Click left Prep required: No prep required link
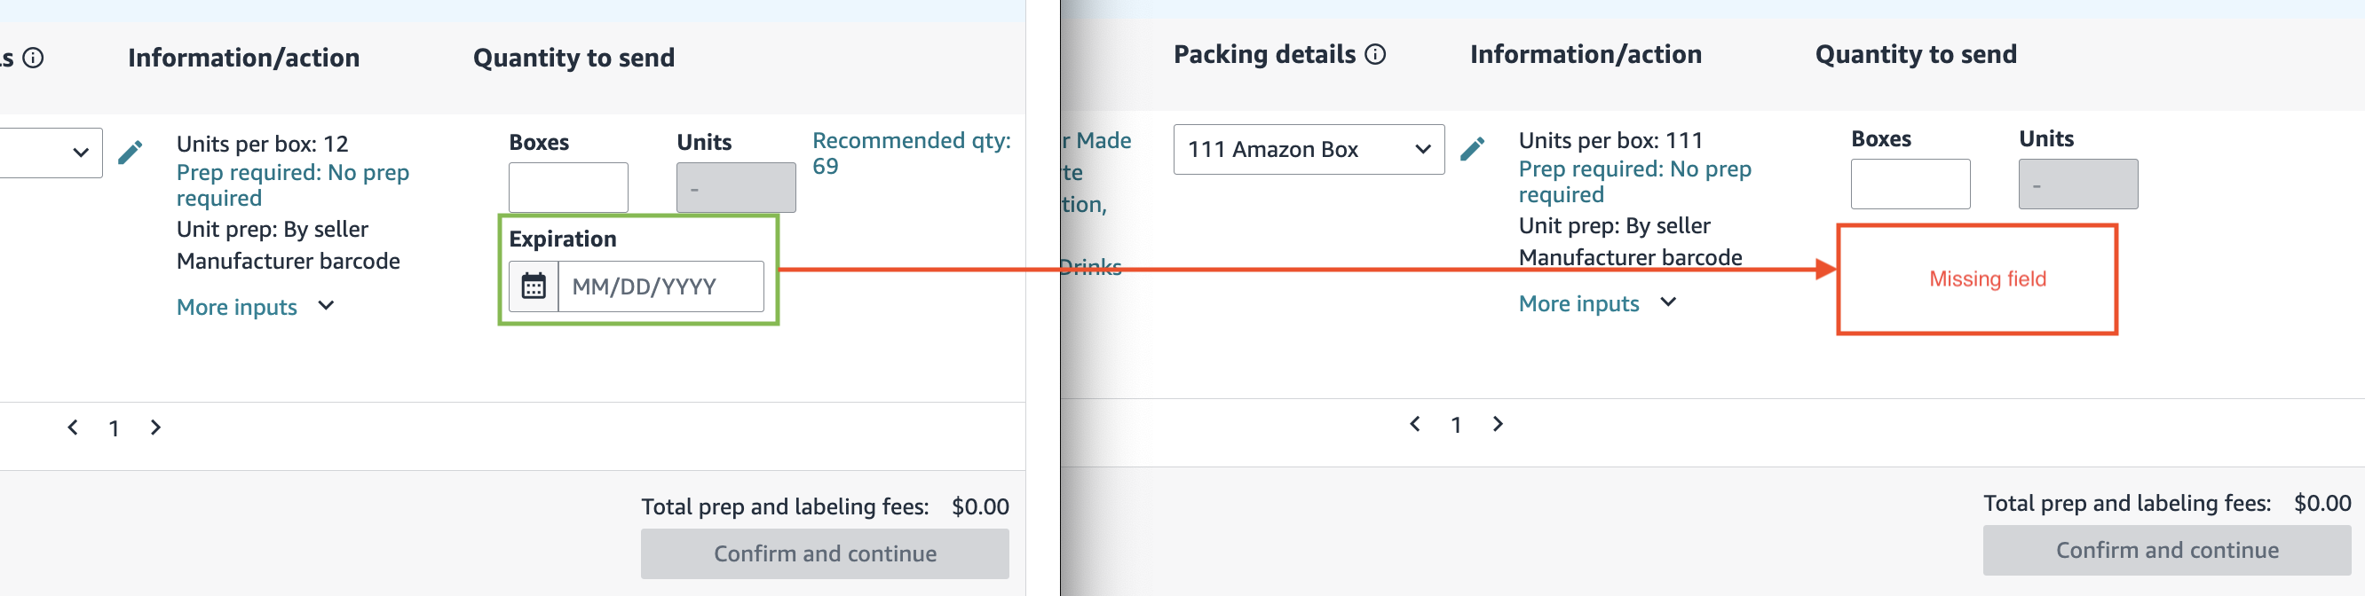2365x596 pixels. pos(293,185)
